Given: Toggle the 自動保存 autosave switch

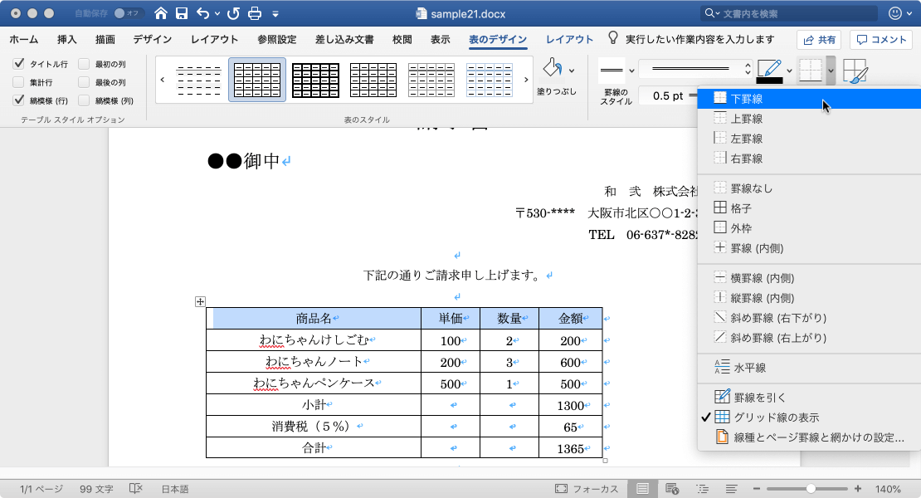Looking at the screenshot, I should point(128,13).
